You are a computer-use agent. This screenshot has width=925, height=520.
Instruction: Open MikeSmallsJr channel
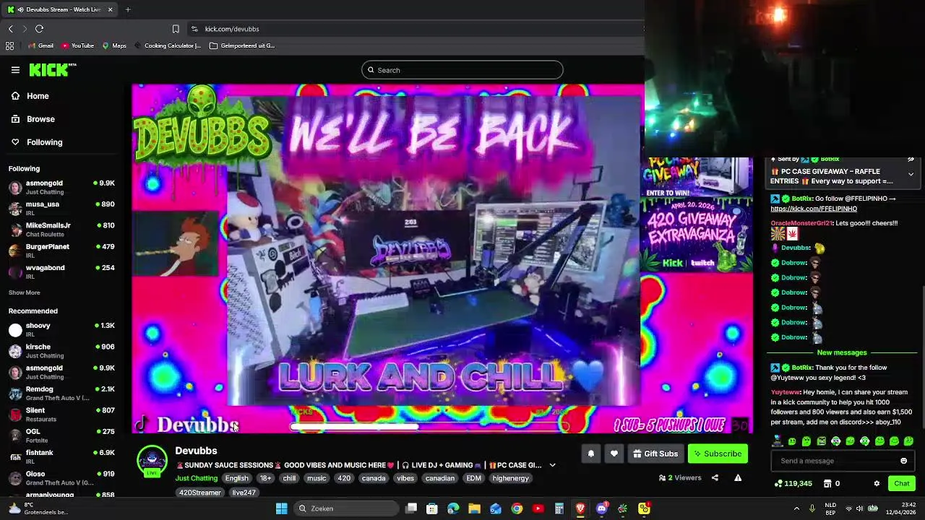click(x=62, y=230)
